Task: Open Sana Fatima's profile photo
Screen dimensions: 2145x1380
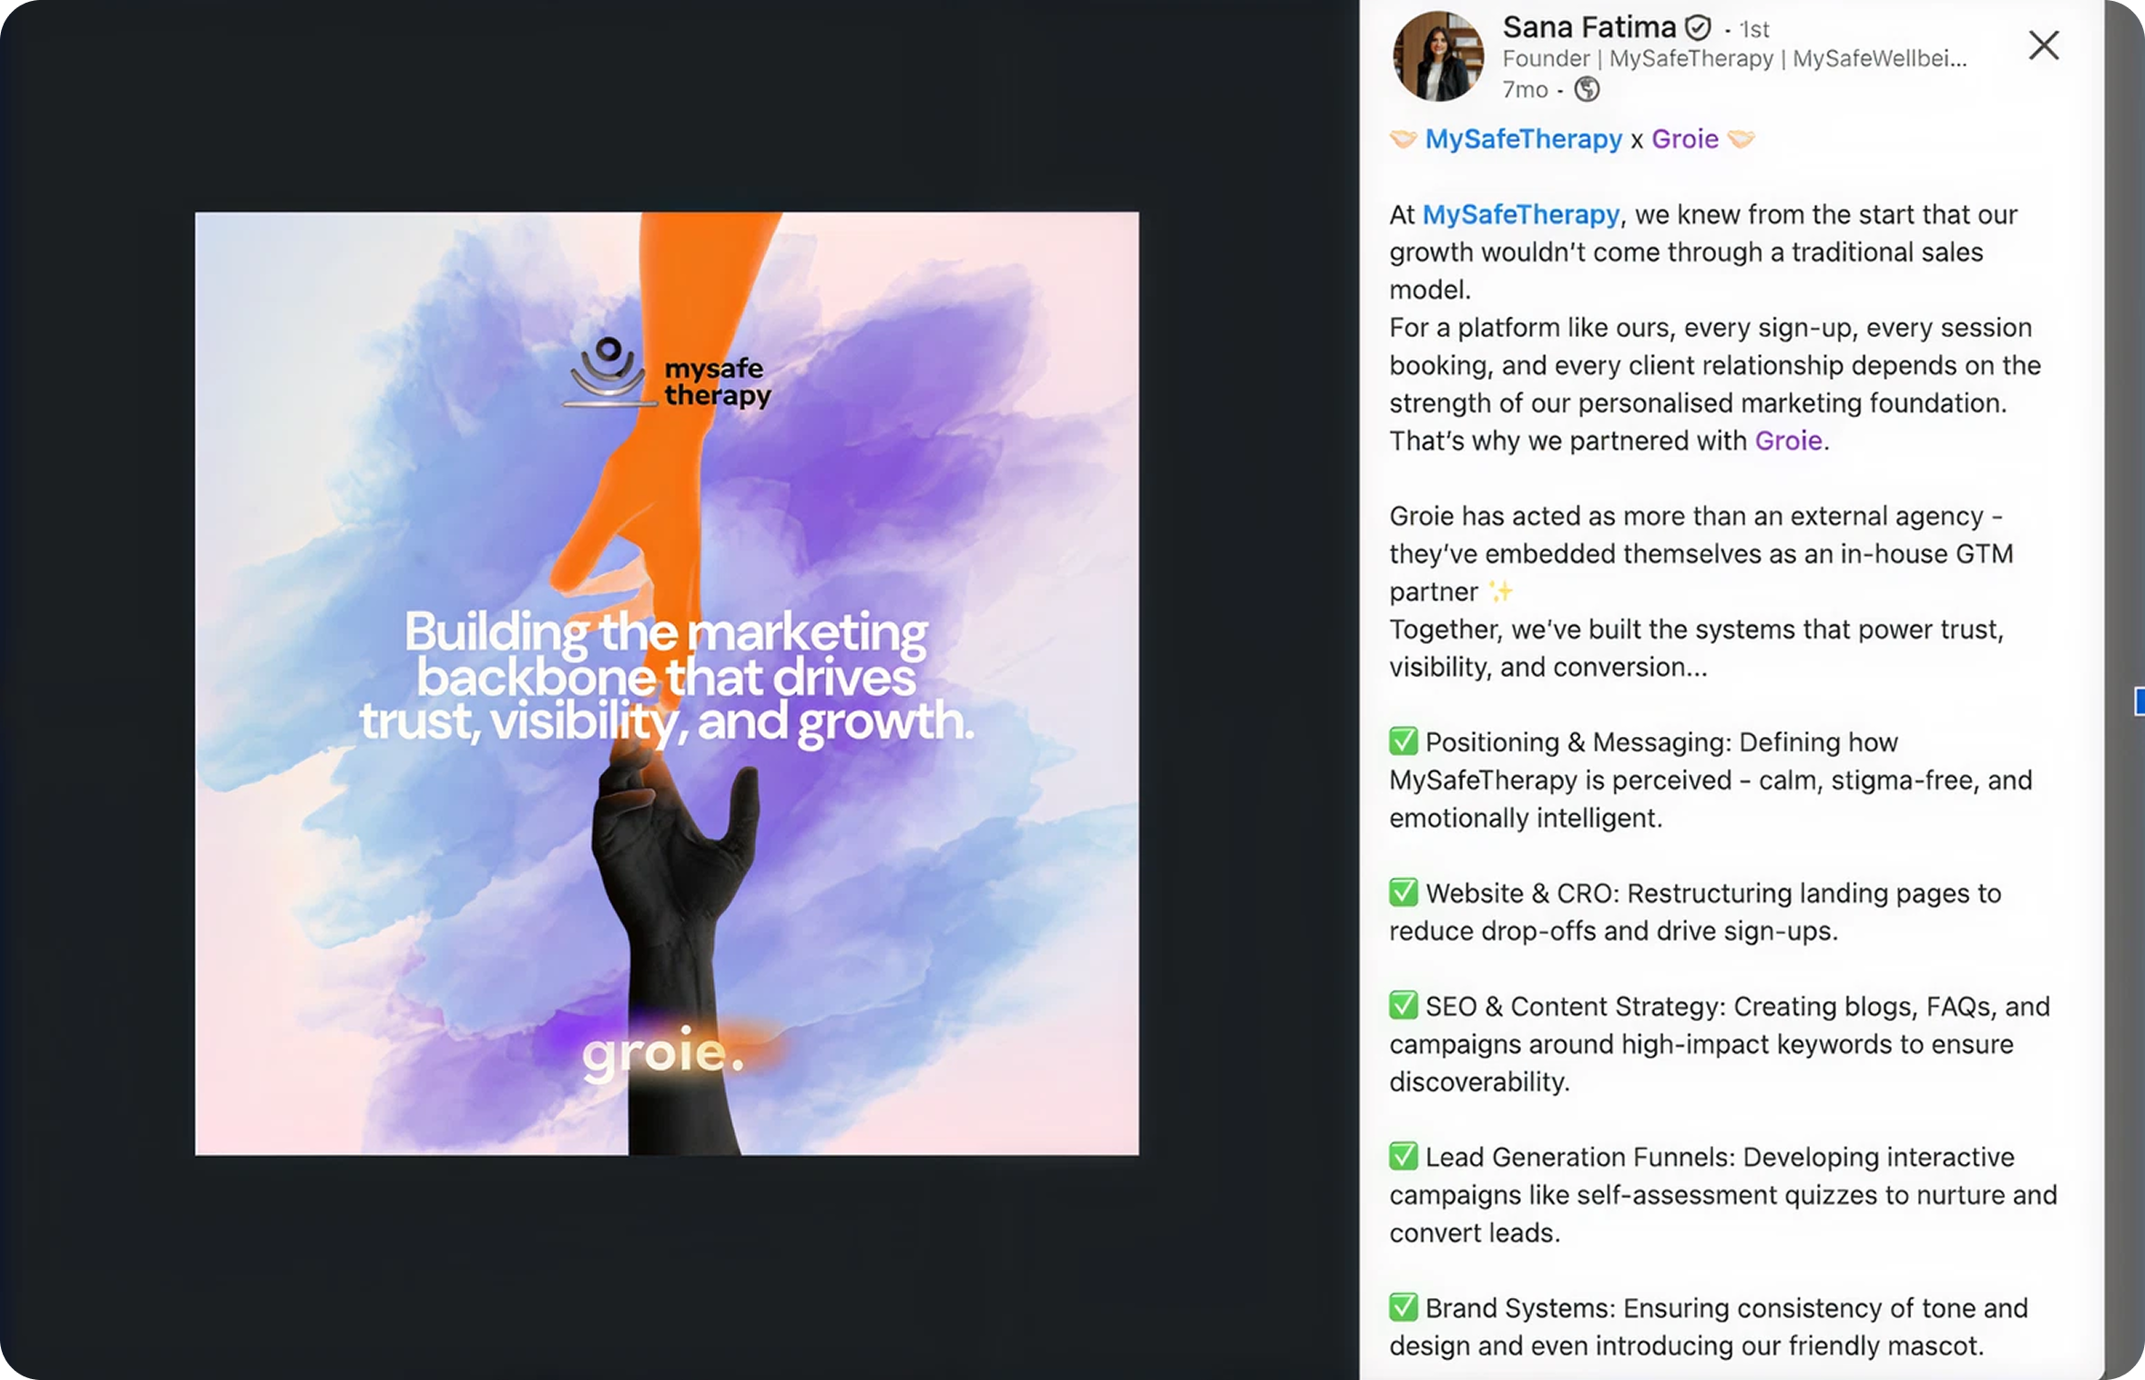Action: tap(1438, 56)
